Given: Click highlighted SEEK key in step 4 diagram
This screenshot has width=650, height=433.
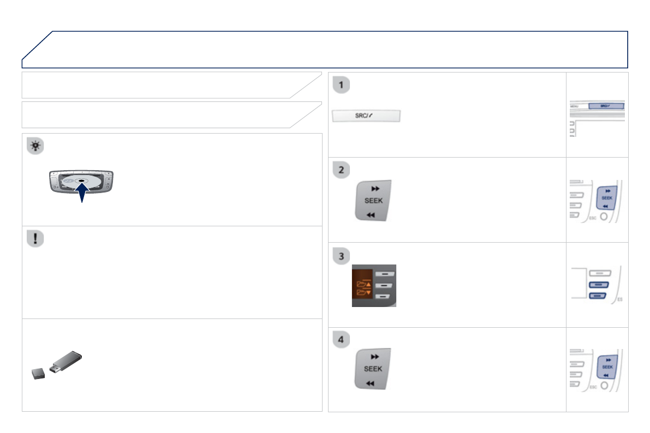Looking at the screenshot, I should [x=606, y=367].
